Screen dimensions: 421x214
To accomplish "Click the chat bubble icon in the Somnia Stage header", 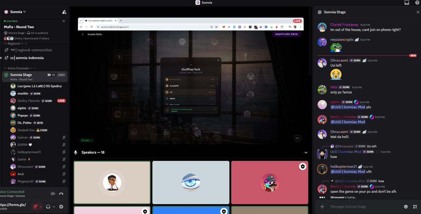I will coord(320,12).
